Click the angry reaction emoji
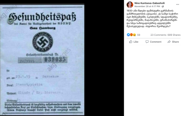 [x=131, y=35]
